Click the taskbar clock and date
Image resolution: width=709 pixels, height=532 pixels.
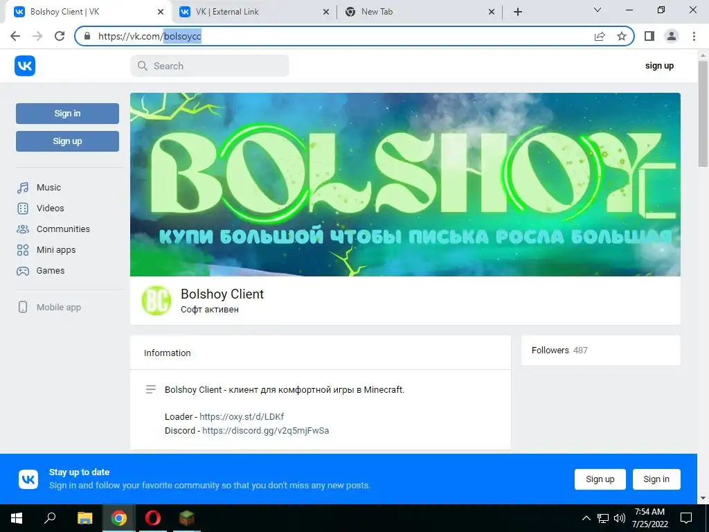[649, 518]
